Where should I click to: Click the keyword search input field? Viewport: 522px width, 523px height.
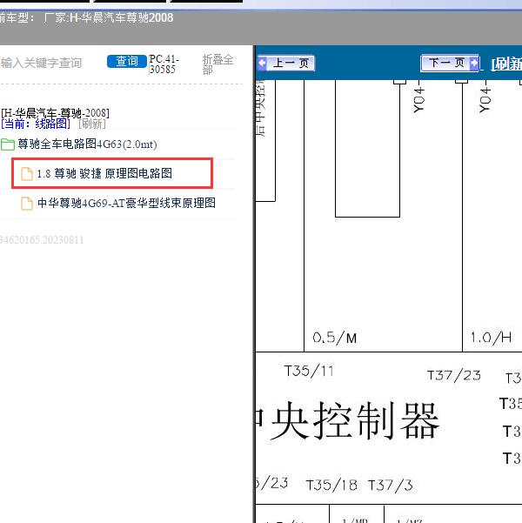pyautogui.click(x=50, y=63)
